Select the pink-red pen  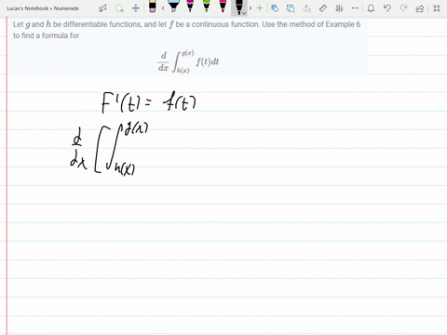(x=223, y=7)
